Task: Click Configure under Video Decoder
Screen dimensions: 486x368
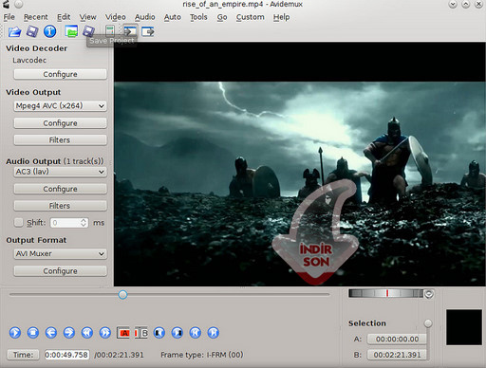Action: (60, 74)
